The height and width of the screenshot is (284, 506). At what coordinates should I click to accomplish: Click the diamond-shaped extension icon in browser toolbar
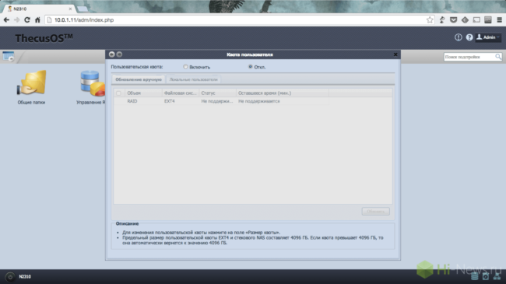point(465,20)
